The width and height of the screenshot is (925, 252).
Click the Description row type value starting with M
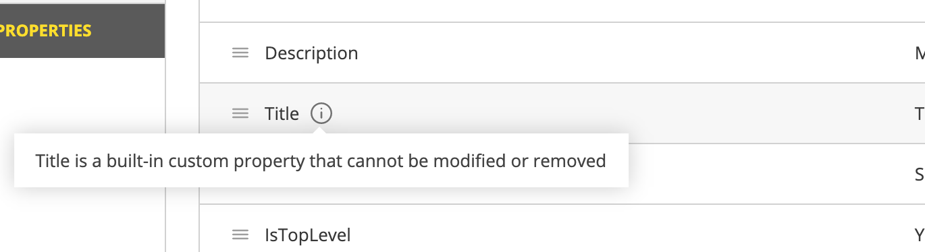tap(920, 53)
